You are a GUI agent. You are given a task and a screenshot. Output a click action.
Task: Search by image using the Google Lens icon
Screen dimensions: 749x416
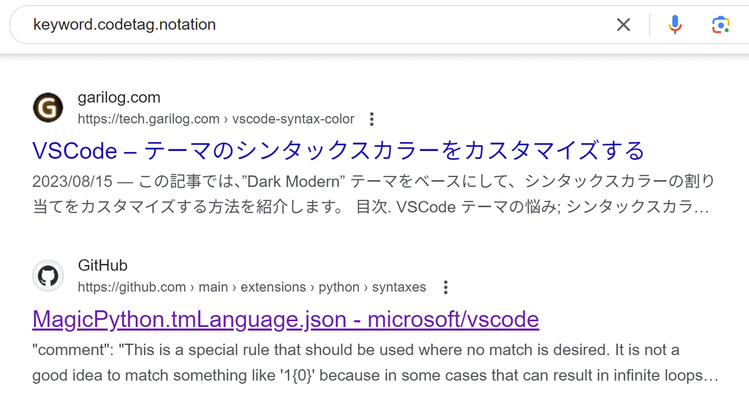coord(721,24)
